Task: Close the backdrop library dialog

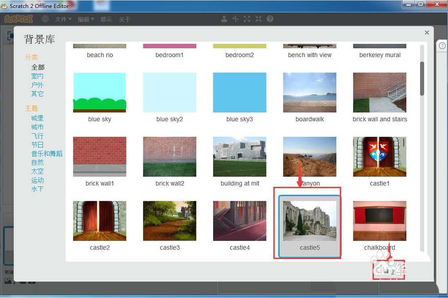Action: [x=426, y=33]
